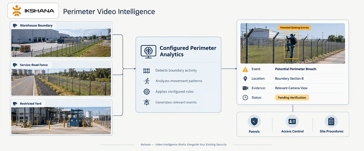Click 'Relevant Camera View' evidence value
The width and height of the screenshot is (364, 151).
(291, 88)
